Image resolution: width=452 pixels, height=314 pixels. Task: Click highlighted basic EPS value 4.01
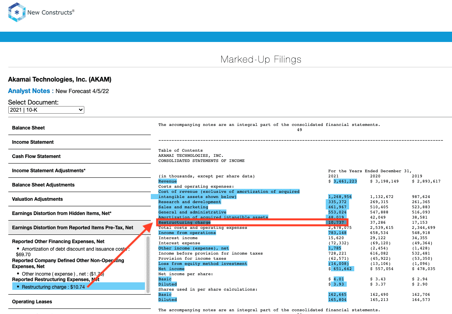coord(339,279)
